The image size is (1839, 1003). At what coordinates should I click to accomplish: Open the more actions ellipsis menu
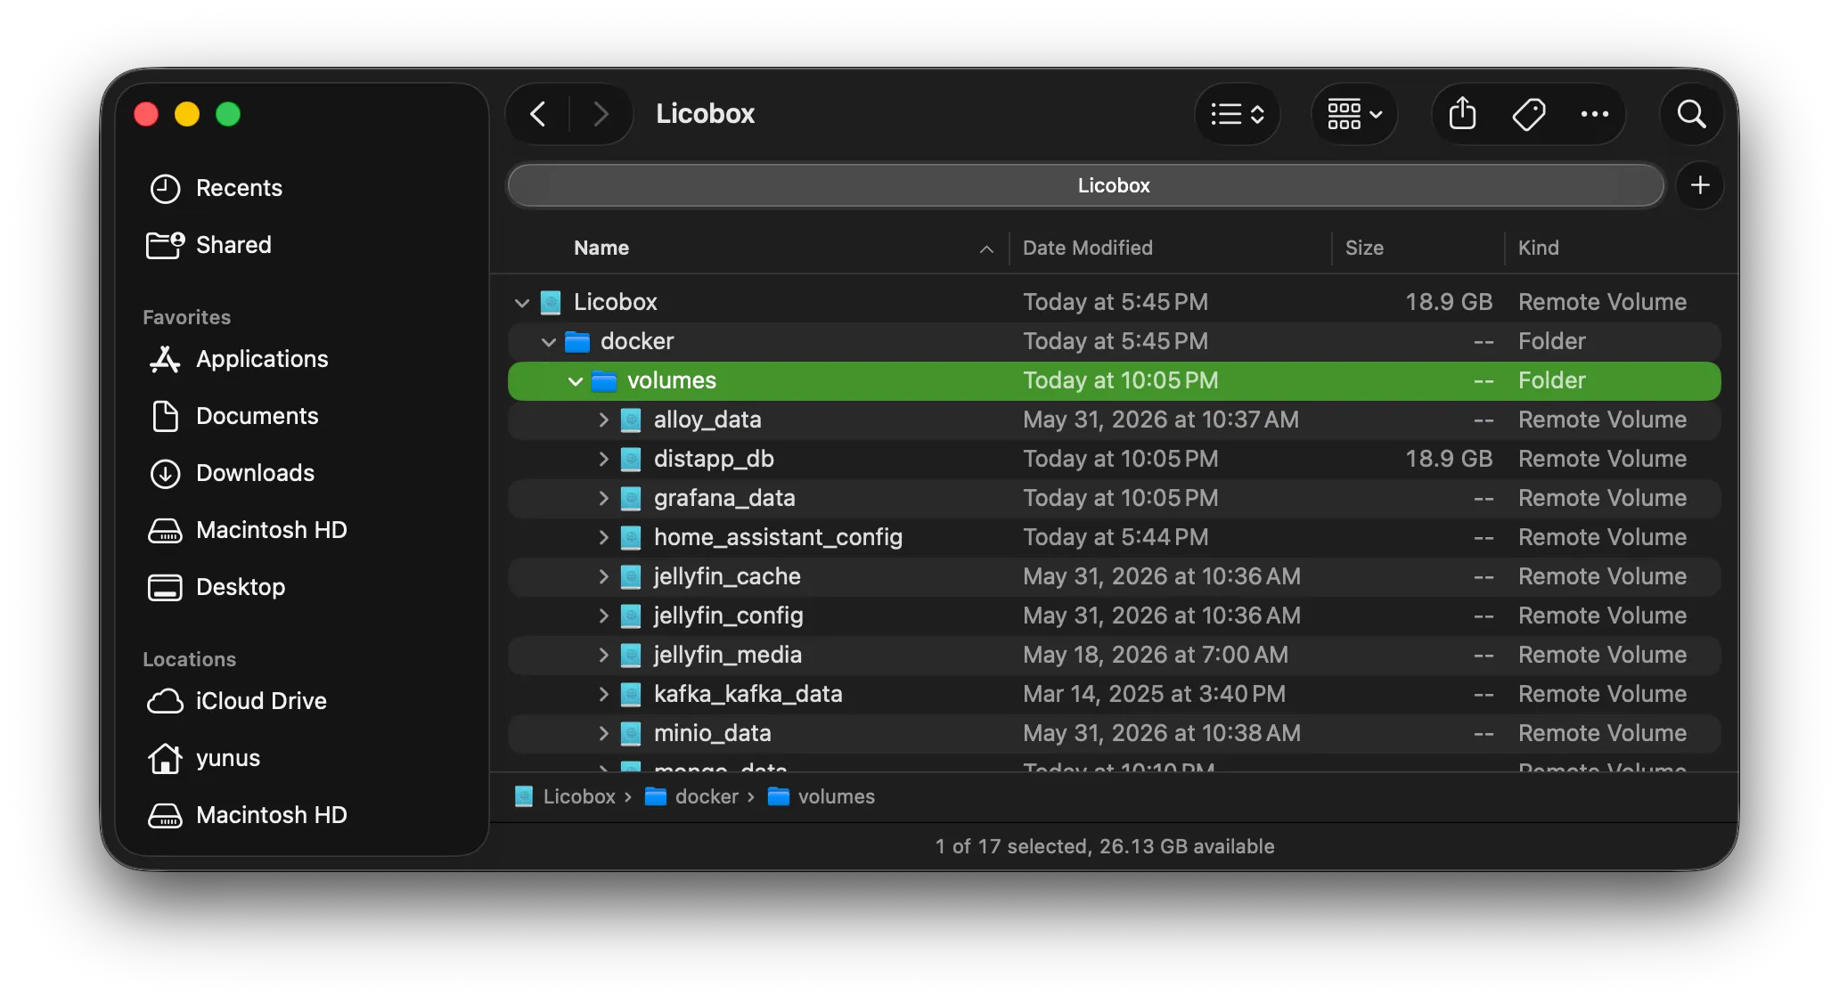[x=1595, y=114]
